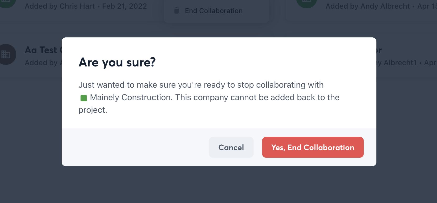This screenshot has height=203, width=437.
Task: Confirm with Yes, End Collaboration
Action: coord(313,147)
